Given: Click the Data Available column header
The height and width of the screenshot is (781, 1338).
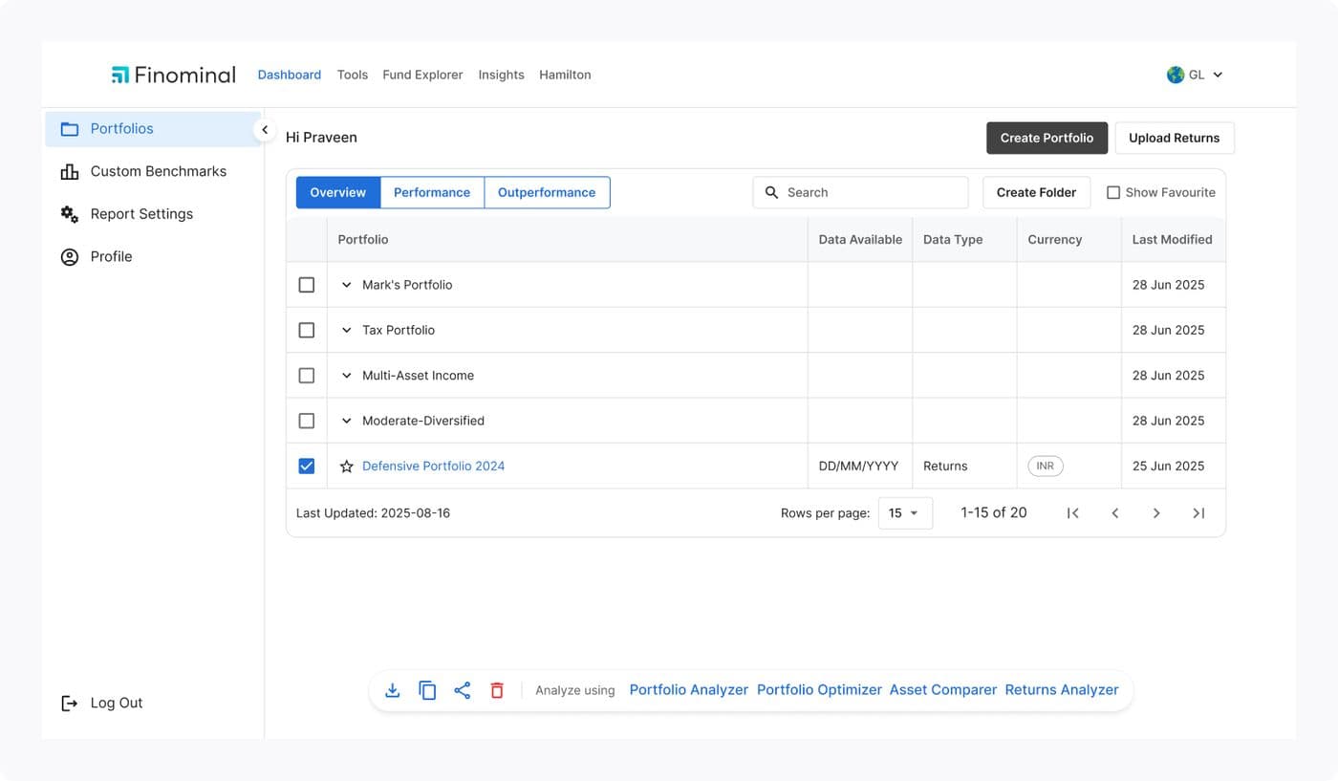Looking at the screenshot, I should tap(860, 240).
